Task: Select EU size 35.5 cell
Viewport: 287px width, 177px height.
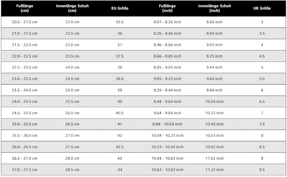Action: coord(120,22)
